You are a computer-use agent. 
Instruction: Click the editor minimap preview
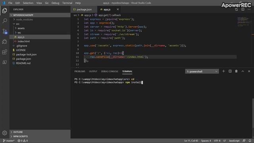coord(244,21)
